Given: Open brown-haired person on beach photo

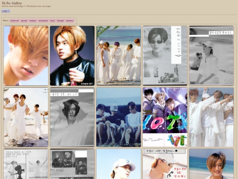Looking at the screenshot, I should coord(211,164).
